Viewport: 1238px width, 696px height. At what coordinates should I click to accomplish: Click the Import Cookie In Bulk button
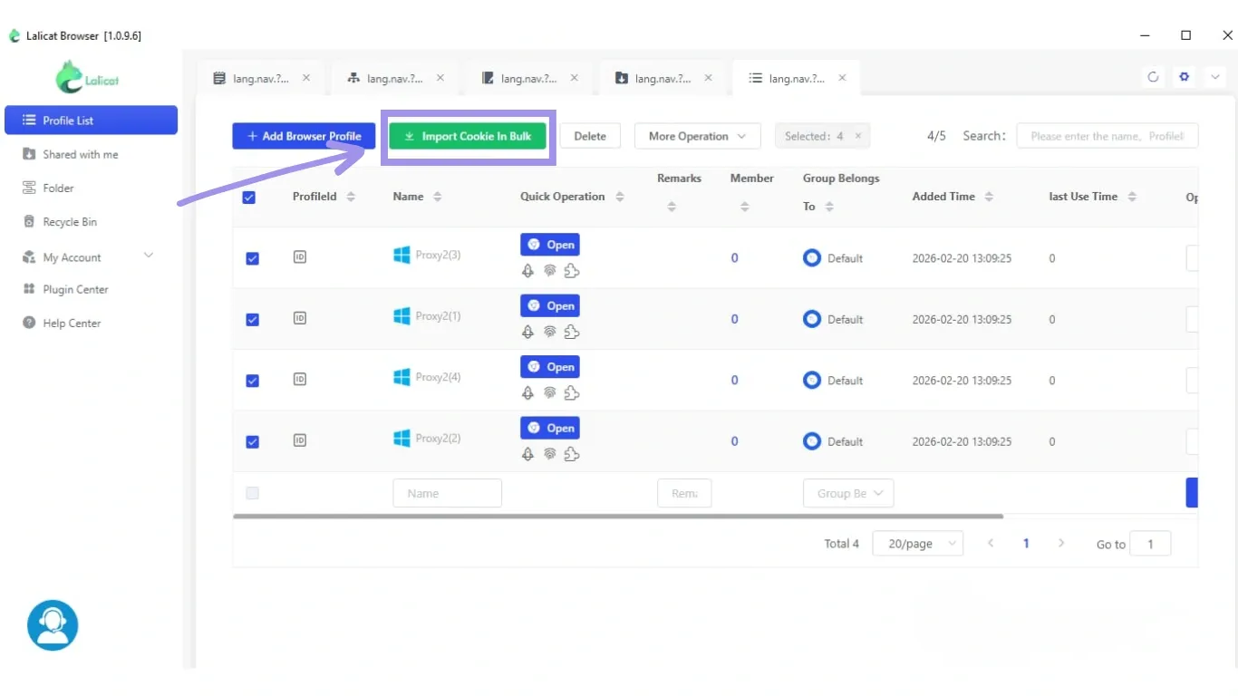click(468, 136)
